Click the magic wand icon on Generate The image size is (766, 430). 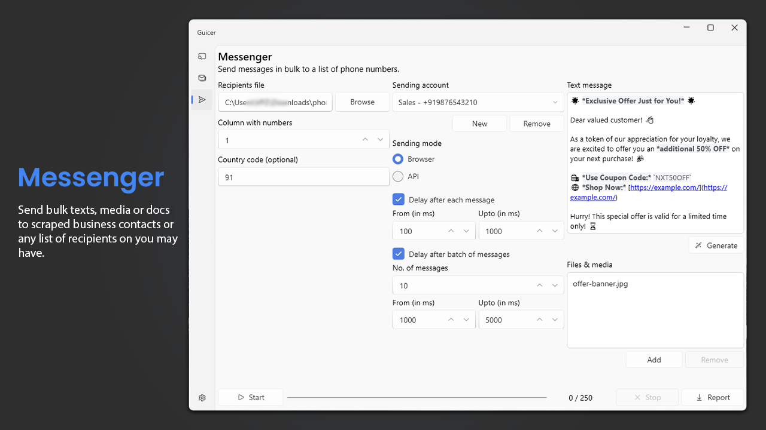(x=698, y=245)
